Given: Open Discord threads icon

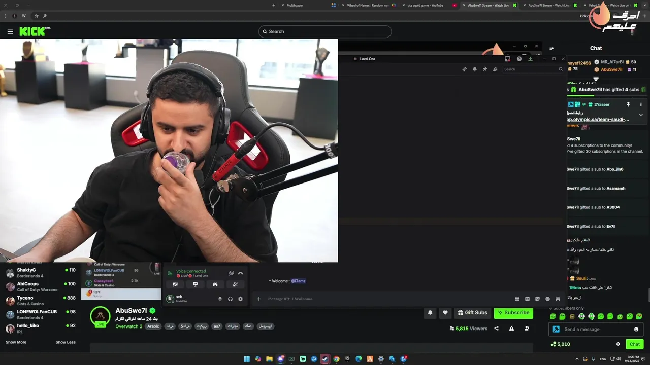Looking at the screenshot, I should click(464, 69).
